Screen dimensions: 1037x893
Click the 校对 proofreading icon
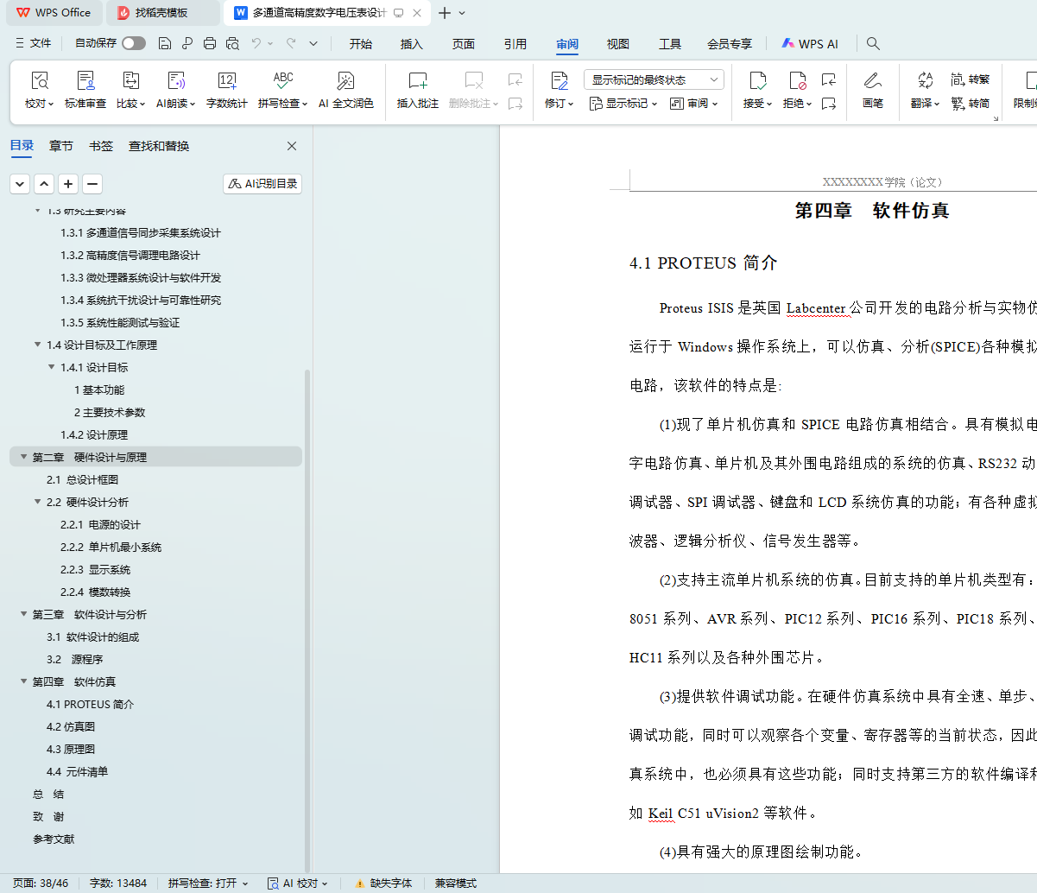[39, 82]
